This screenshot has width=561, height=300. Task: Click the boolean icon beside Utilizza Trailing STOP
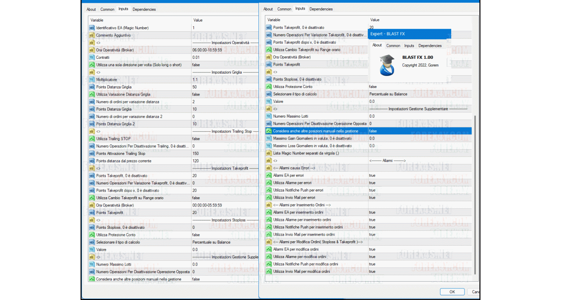91,139
